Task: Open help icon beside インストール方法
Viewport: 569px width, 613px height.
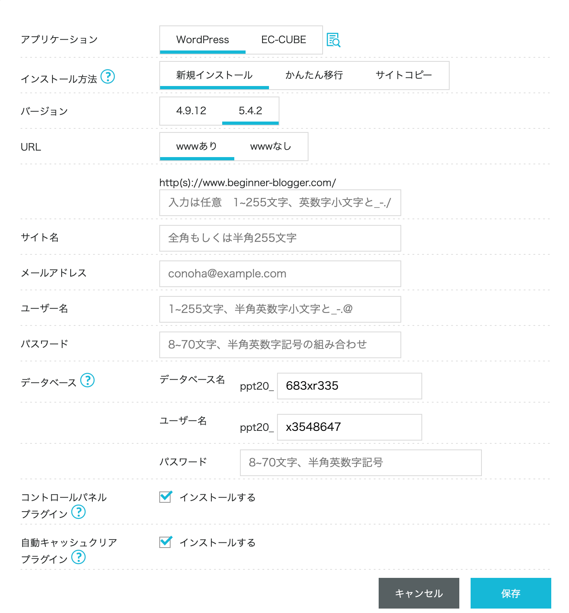Action: click(108, 76)
